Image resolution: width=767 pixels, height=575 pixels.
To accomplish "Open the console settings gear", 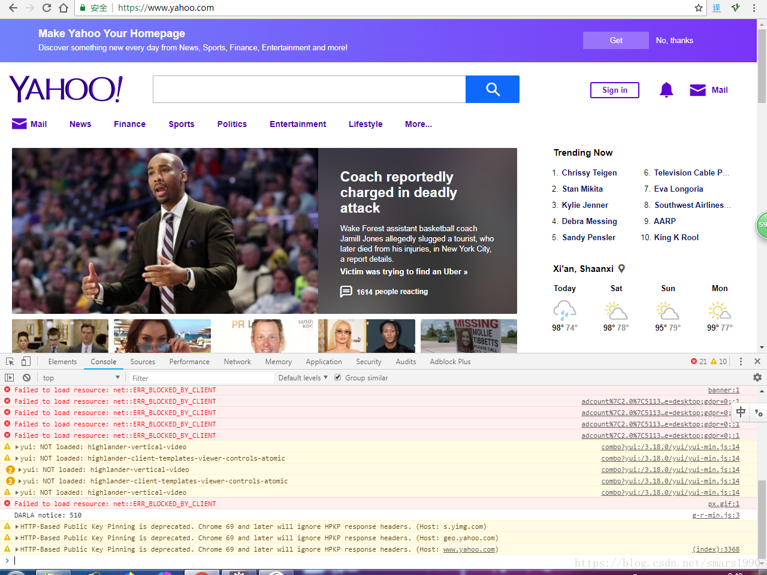I will pos(757,377).
